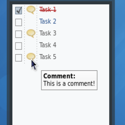
Task: Click the Task 5 comment bubble icon
Action: [31, 56]
